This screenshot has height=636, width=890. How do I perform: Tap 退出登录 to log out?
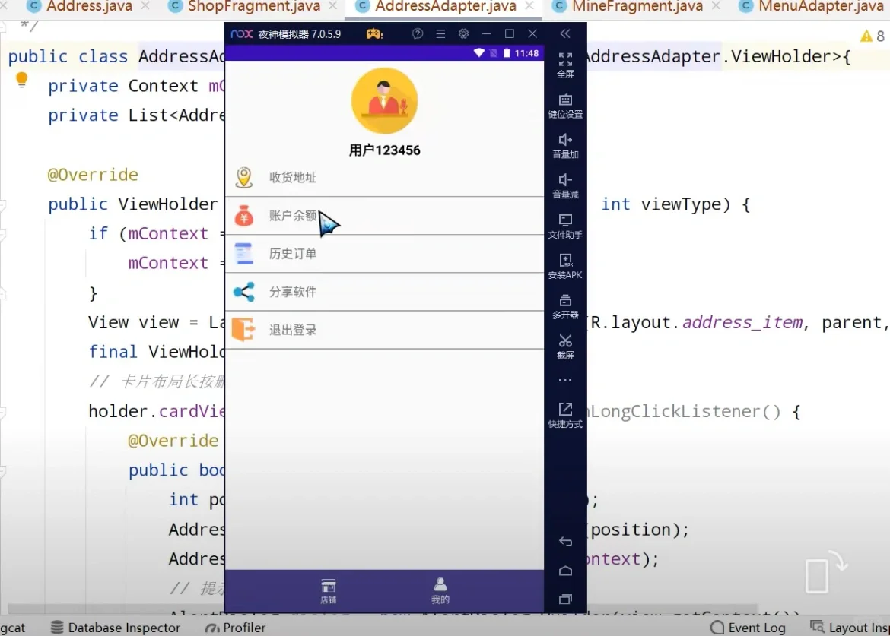pos(293,330)
